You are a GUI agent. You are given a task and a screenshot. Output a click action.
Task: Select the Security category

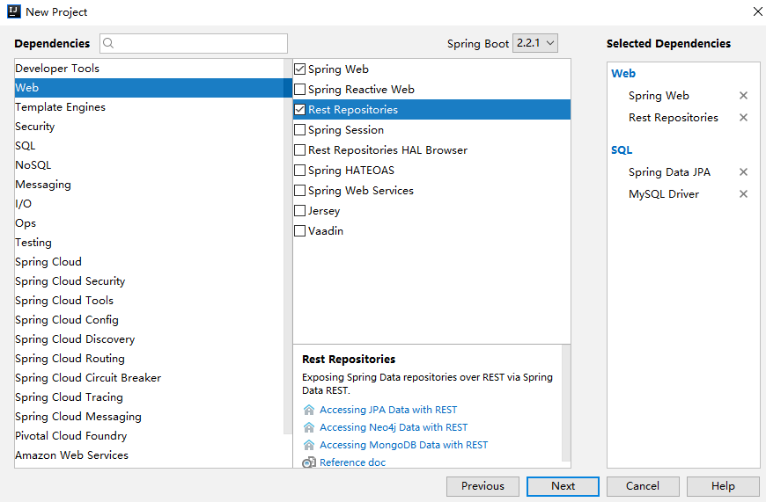[x=35, y=127]
